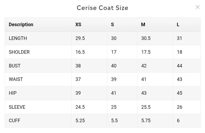
Task: Click the M shoulder value 17.5
Action: (146, 52)
